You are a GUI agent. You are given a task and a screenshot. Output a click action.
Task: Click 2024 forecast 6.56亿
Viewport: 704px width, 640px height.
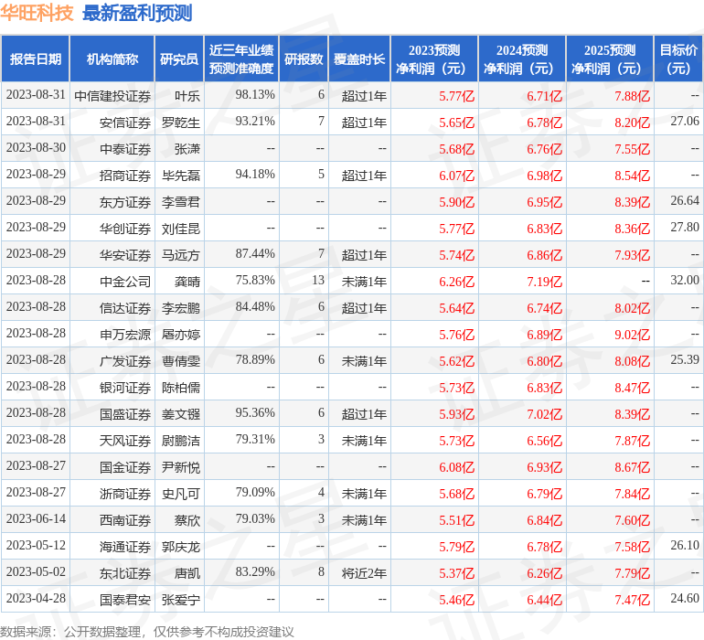coord(544,441)
